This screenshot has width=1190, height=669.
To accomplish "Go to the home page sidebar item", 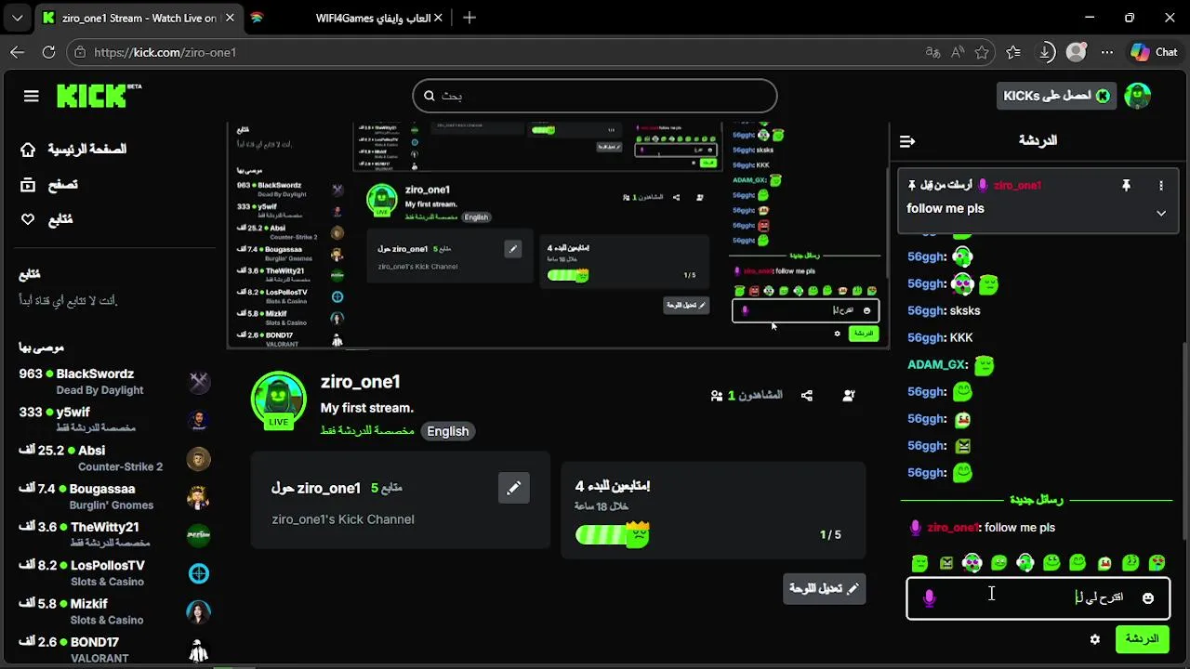I will coord(74,150).
